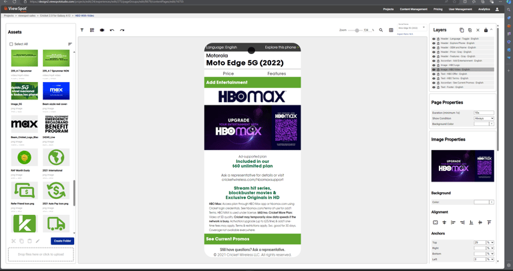
Task: Click the paste icon below assets
Action: [29, 241]
